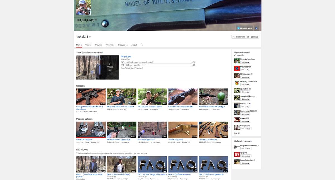335x180 pixels.
Task: Open the FAQ - 5 Military Experience thumbnail
Action: tap(214, 164)
